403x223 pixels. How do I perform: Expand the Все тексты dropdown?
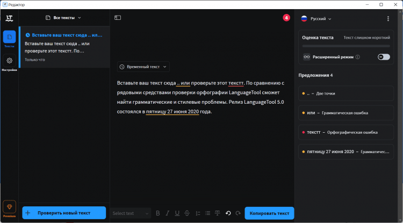(64, 18)
